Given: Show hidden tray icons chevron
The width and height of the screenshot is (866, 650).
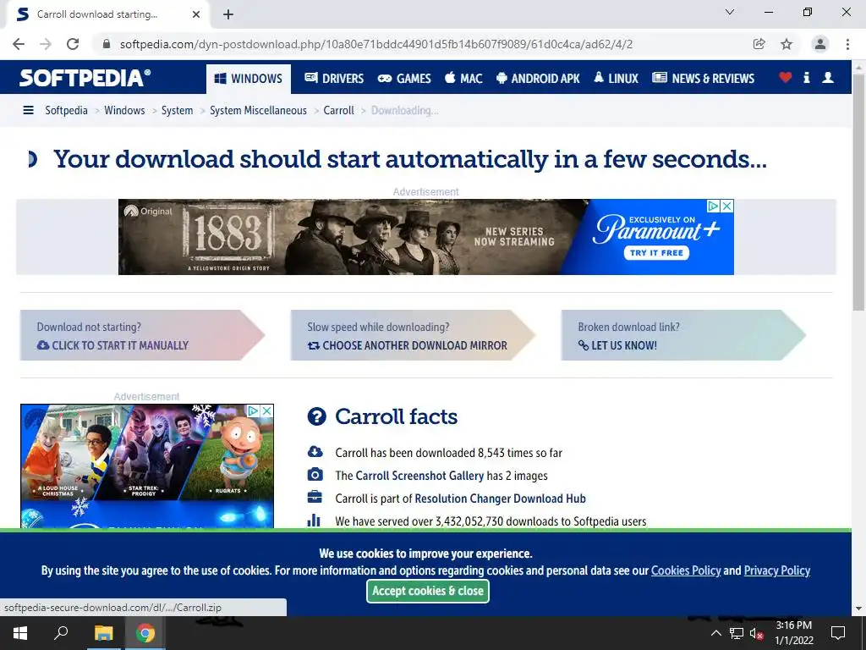Looking at the screenshot, I should [x=715, y=633].
